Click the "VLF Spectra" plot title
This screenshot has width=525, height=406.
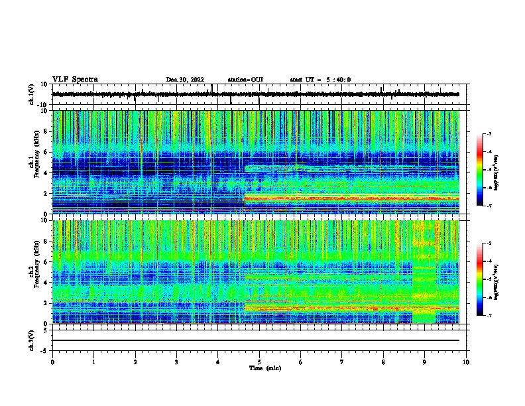[75, 80]
